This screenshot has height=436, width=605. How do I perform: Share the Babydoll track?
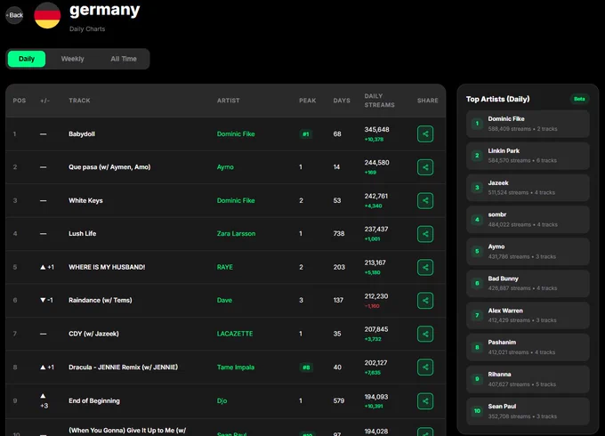[x=424, y=133]
